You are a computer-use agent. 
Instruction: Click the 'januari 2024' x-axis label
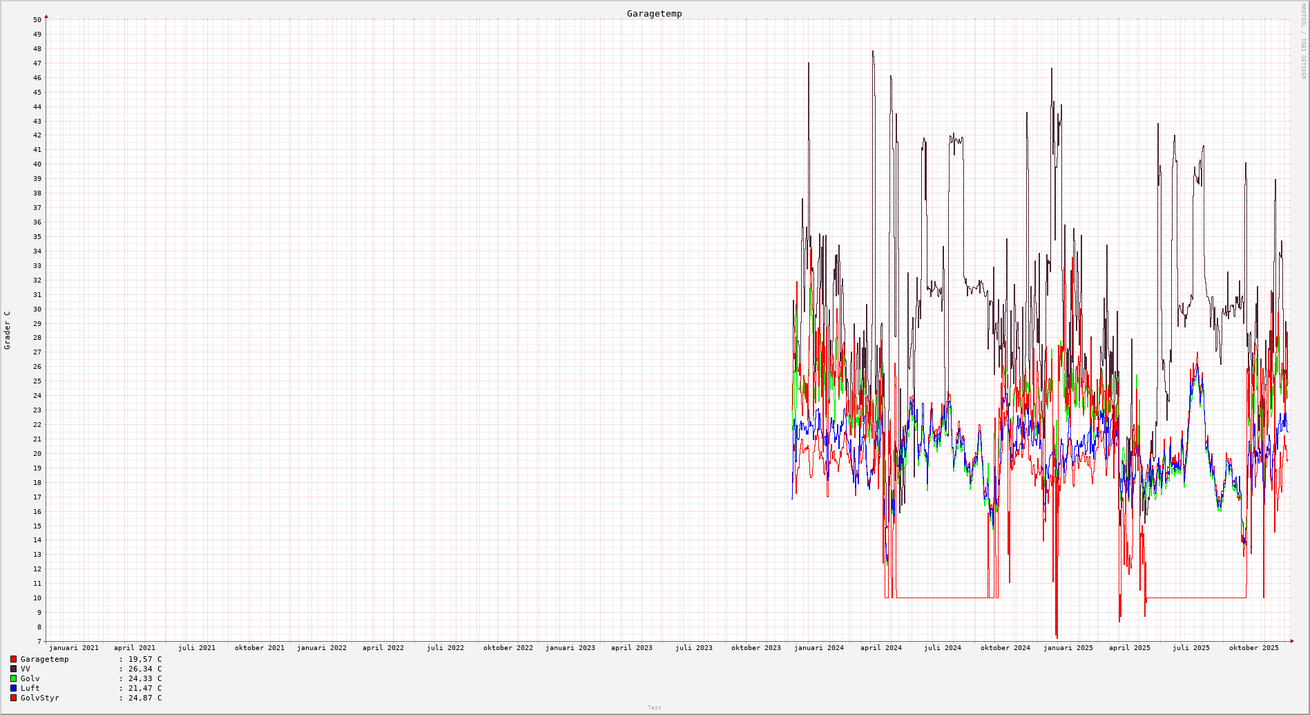point(818,648)
